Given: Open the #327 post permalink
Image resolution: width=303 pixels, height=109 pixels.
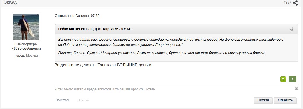Looking at the screenshot, I should (x=287, y=3).
